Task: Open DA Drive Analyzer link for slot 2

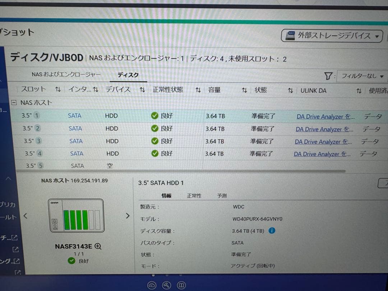Action: 324,129
